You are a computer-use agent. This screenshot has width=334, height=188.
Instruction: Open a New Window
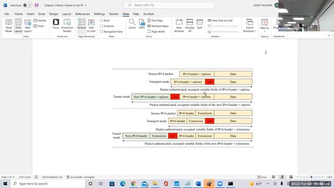179,26
